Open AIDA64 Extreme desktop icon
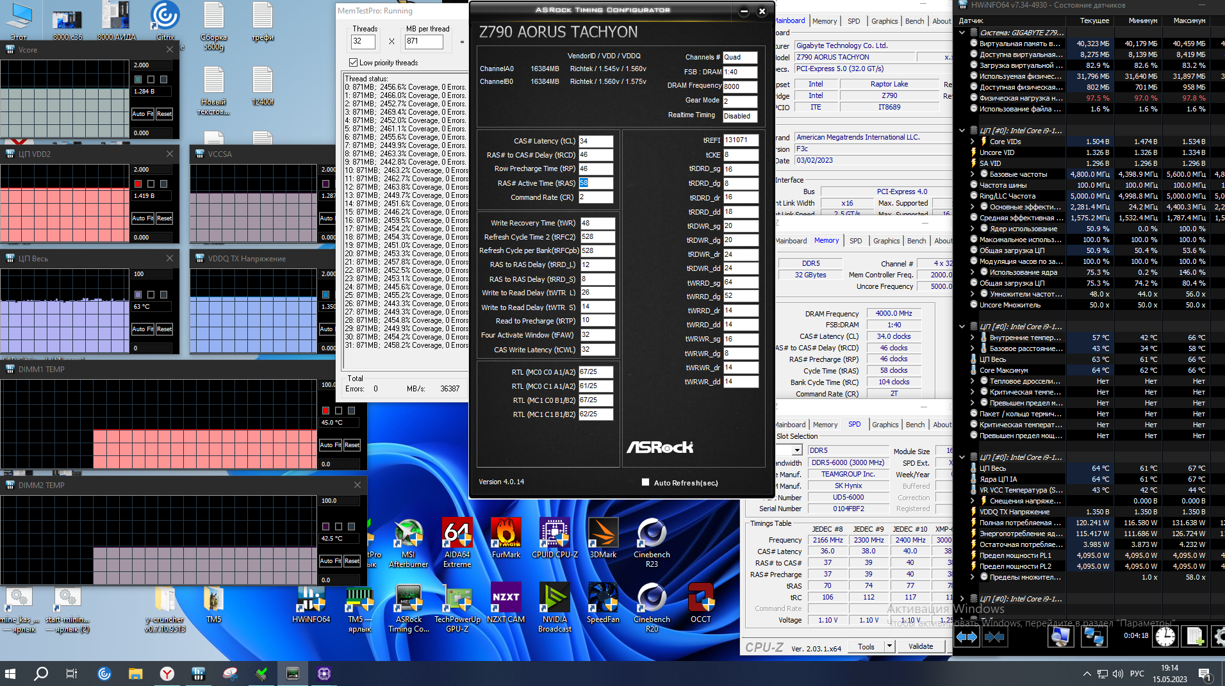This screenshot has height=686, width=1225. 457,544
